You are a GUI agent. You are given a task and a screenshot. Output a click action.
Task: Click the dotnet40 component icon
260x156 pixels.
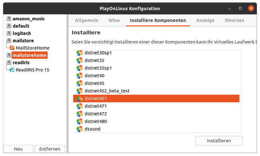pyautogui.click(x=79, y=76)
